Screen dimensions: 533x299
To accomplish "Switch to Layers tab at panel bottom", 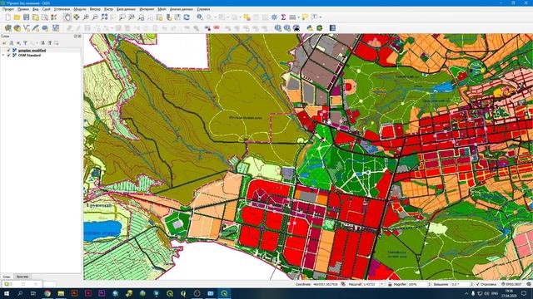I will click(x=7, y=277).
